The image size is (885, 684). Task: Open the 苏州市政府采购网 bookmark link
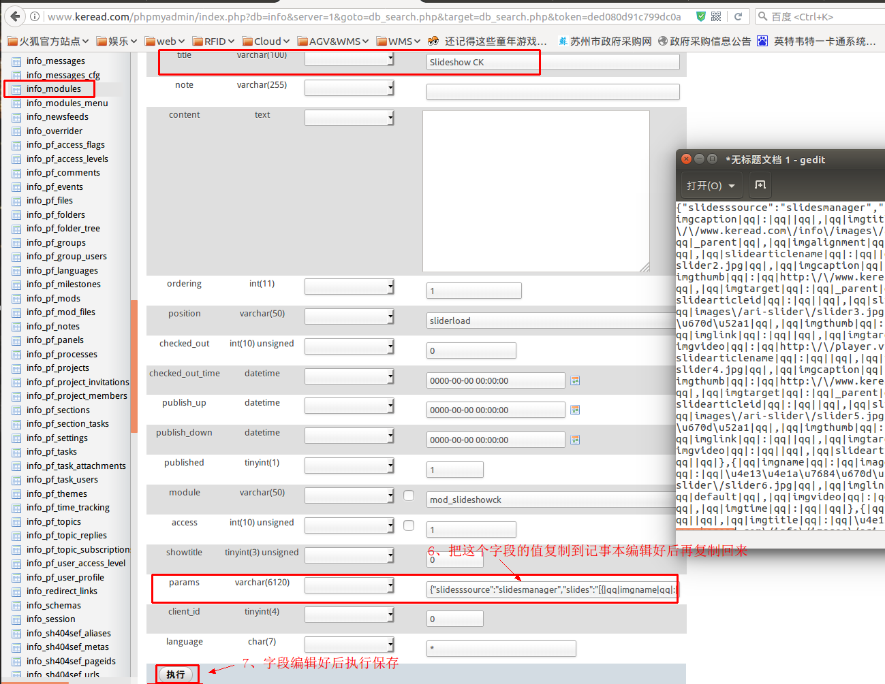(604, 42)
